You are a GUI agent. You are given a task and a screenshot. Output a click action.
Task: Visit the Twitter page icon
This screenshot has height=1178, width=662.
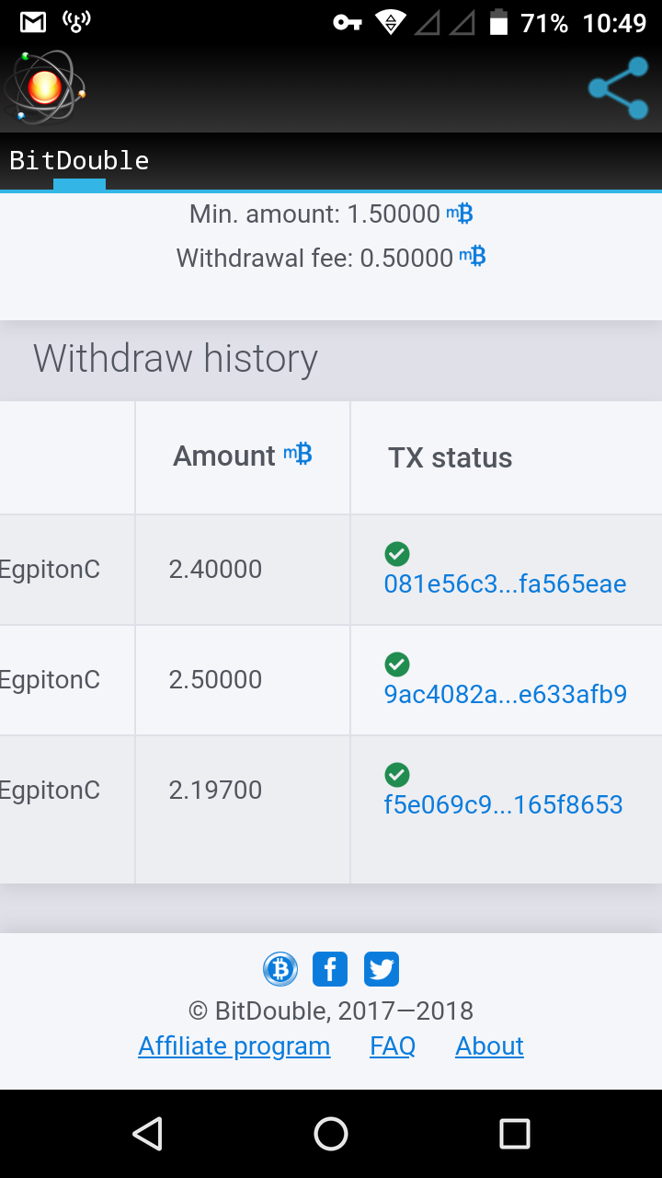381,969
